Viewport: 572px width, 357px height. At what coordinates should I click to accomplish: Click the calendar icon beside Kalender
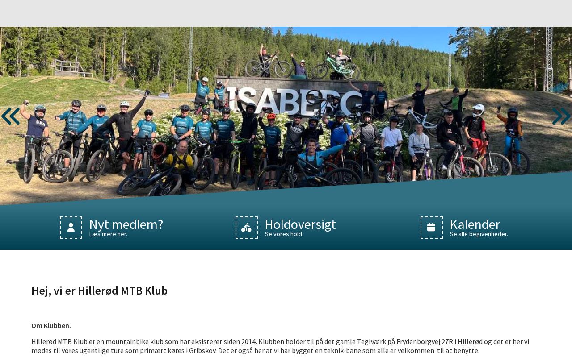(x=432, y=228)
